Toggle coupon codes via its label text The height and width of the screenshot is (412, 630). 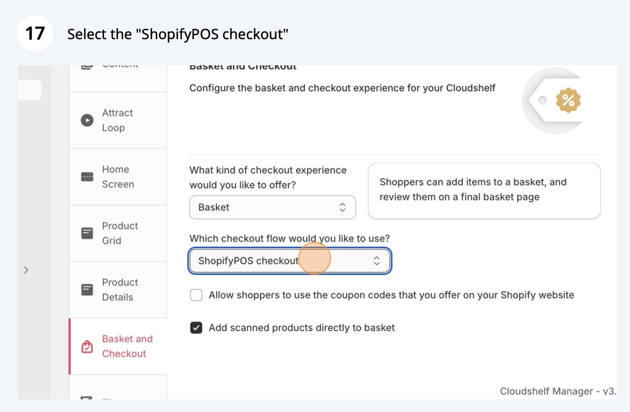pyautogui.click(x=391, y=295)
